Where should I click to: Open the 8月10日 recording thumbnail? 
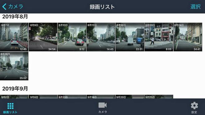(72, 37)
